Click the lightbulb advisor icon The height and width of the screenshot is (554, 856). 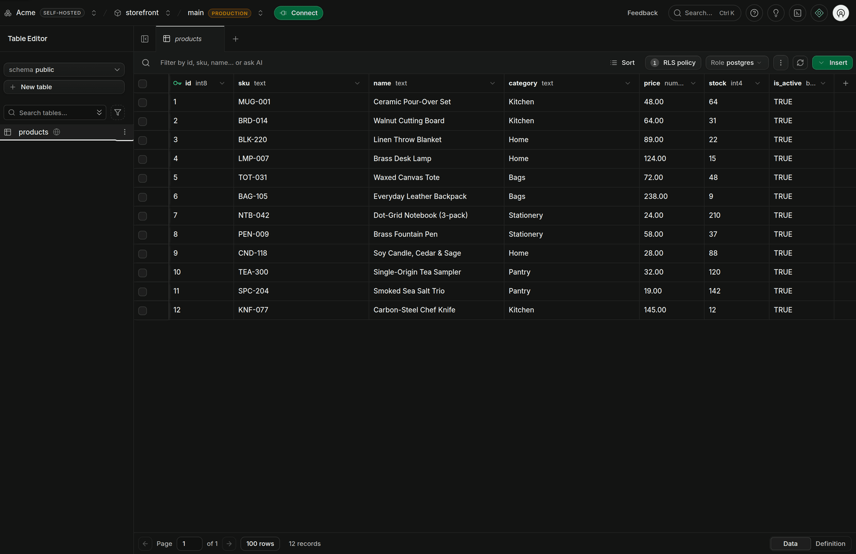(776, 13)
